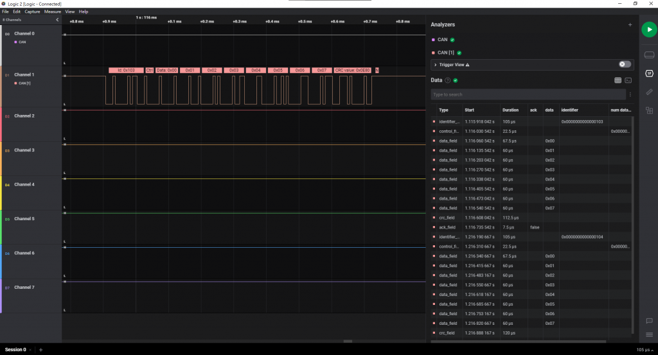This screenshot has height=355, width=658.
Task: Close the Session 0 tab
Action: tap(30, 350)
